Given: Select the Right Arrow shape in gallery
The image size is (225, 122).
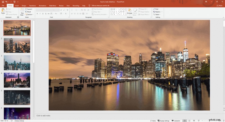Looking at the screenshot, I should tap(121, 12).
